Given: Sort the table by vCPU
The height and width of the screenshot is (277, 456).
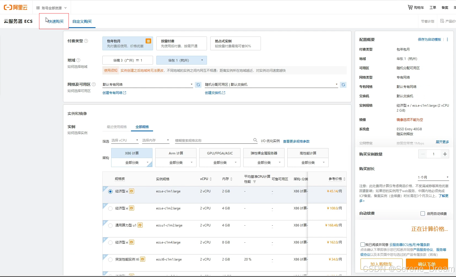Looking at the screenshot, I should tap(211, 179).
